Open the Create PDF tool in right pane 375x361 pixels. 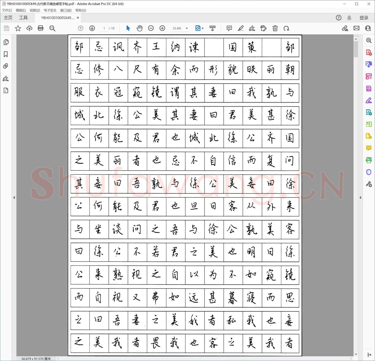click(369, 53)
